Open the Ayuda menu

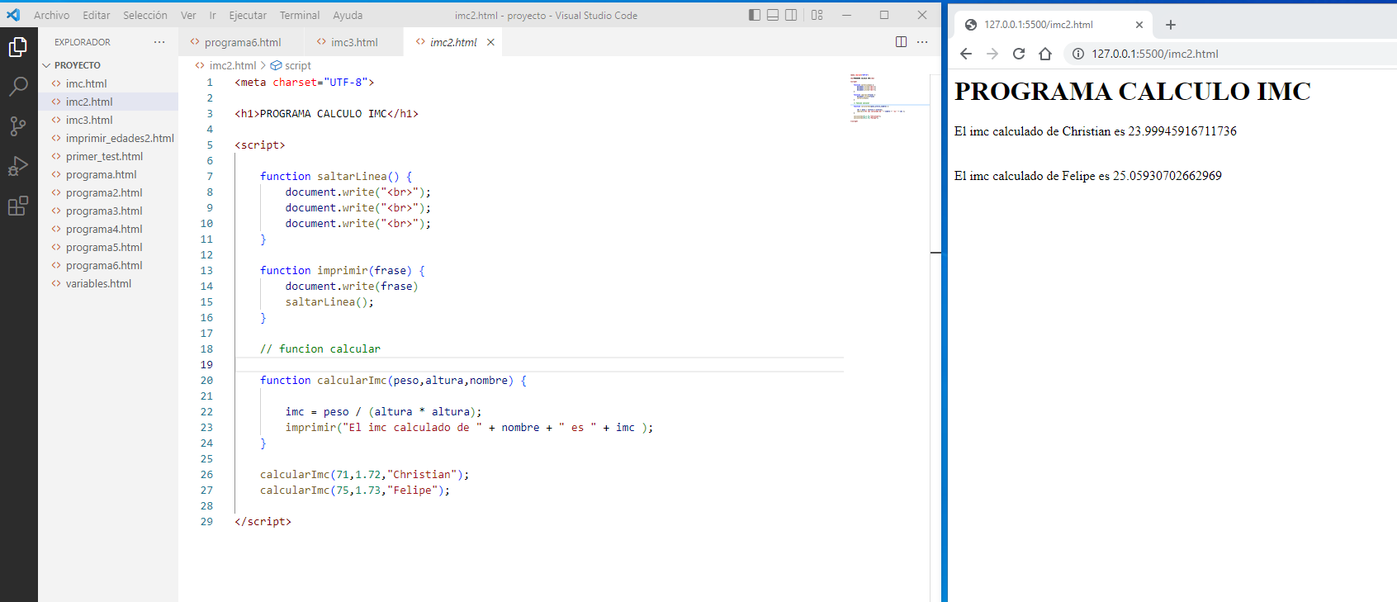pos(348,15)
